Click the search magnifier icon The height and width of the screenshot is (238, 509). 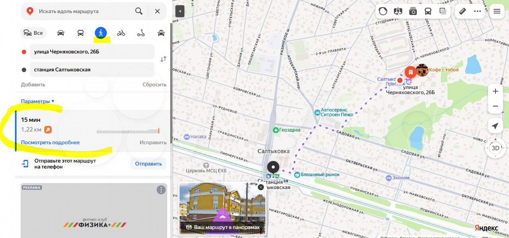click(139, 11)
